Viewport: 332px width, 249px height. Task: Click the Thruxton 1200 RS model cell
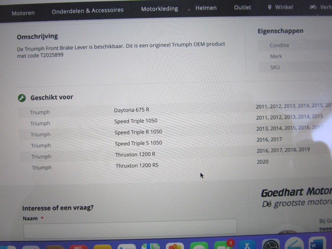pos(137,166)
